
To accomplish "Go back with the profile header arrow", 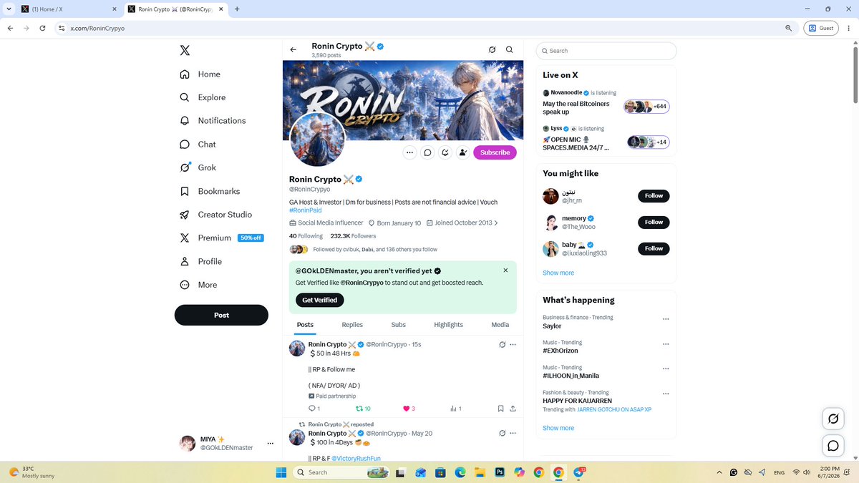I will [x=293, y=50].
